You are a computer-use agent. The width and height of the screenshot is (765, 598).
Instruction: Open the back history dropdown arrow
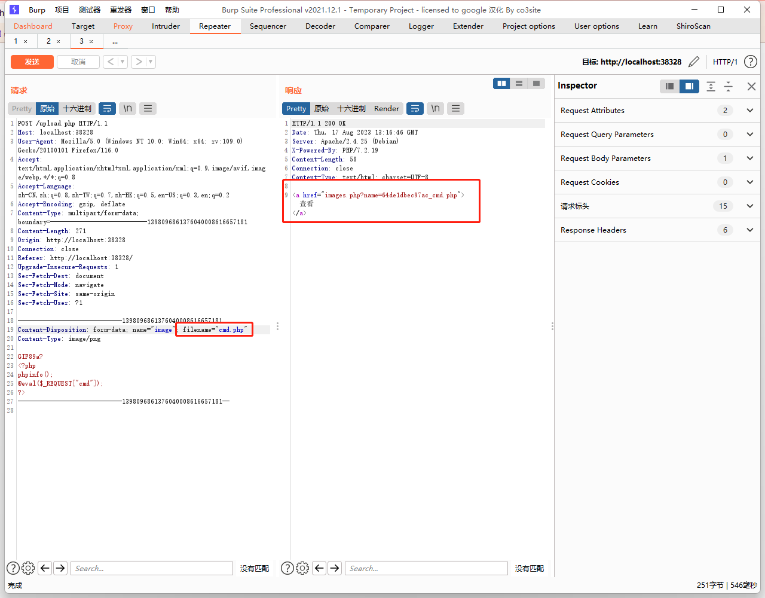(123, 62)
